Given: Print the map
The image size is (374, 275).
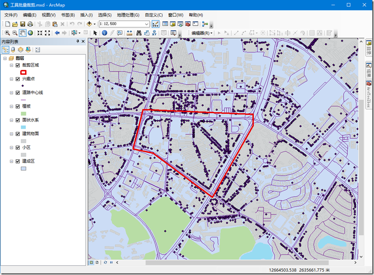Looking at the screenshot, I should 30,24.
